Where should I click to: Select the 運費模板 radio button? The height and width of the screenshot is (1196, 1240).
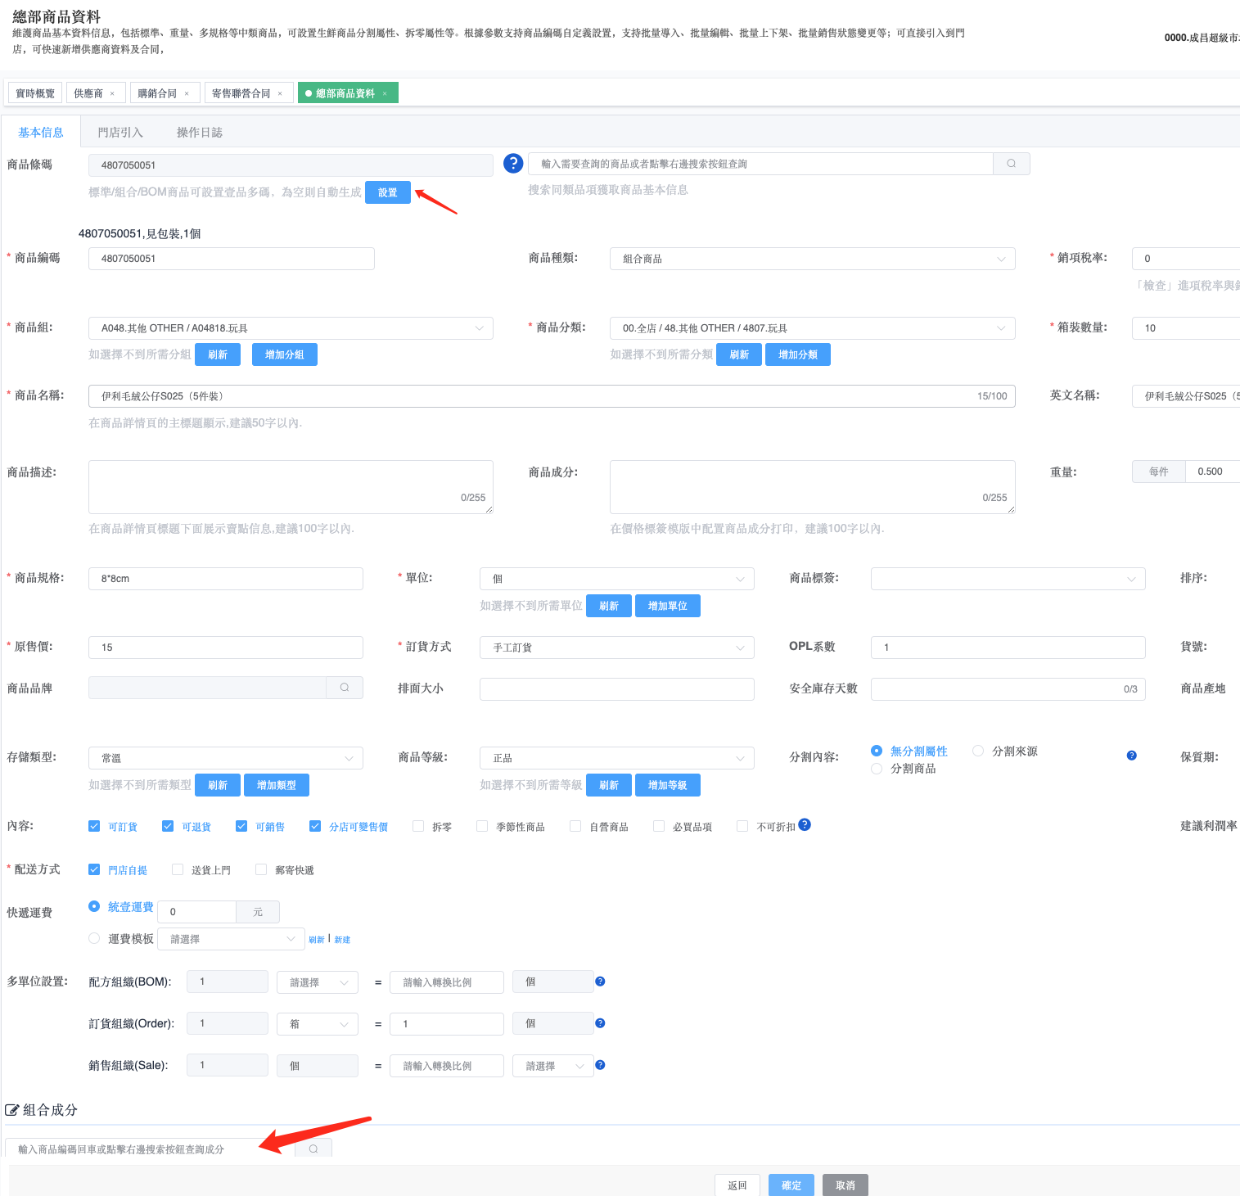[94, 938]
